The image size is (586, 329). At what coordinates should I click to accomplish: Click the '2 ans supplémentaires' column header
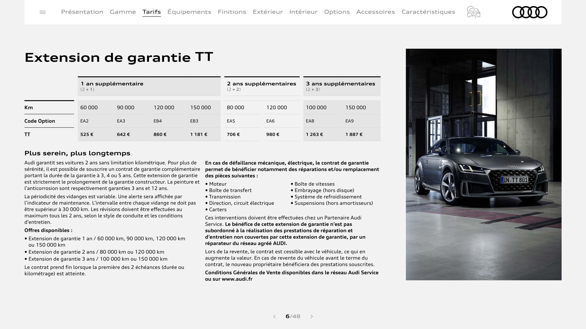pyautogui.click(x=262, y=86)
